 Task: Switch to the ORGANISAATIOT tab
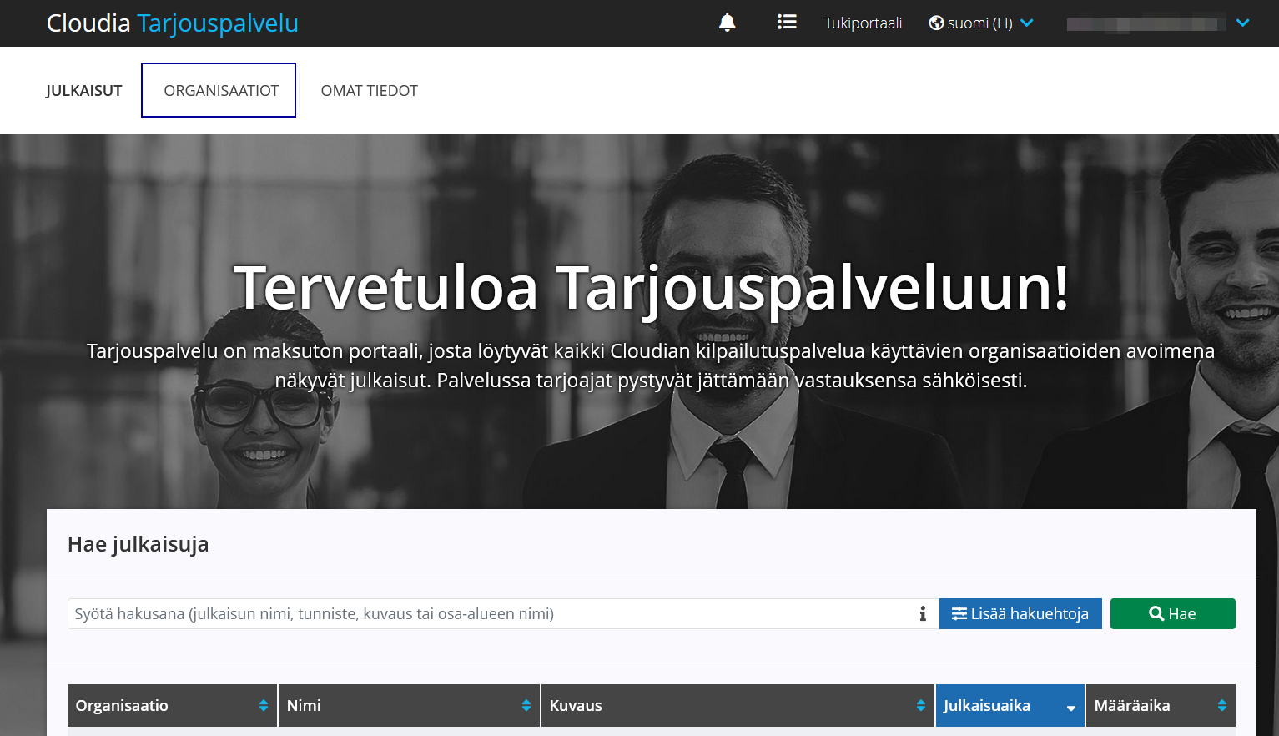point(219,90)
